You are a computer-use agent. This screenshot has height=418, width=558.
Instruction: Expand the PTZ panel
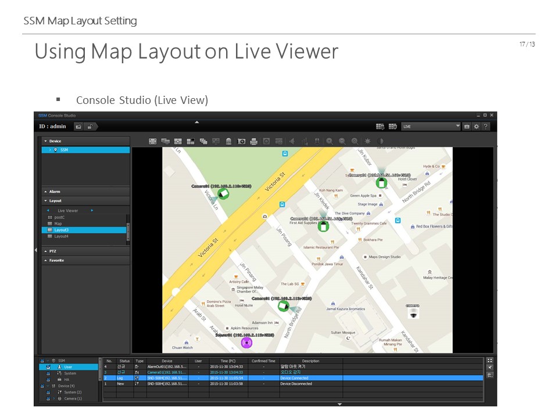[x=86, y=251]
